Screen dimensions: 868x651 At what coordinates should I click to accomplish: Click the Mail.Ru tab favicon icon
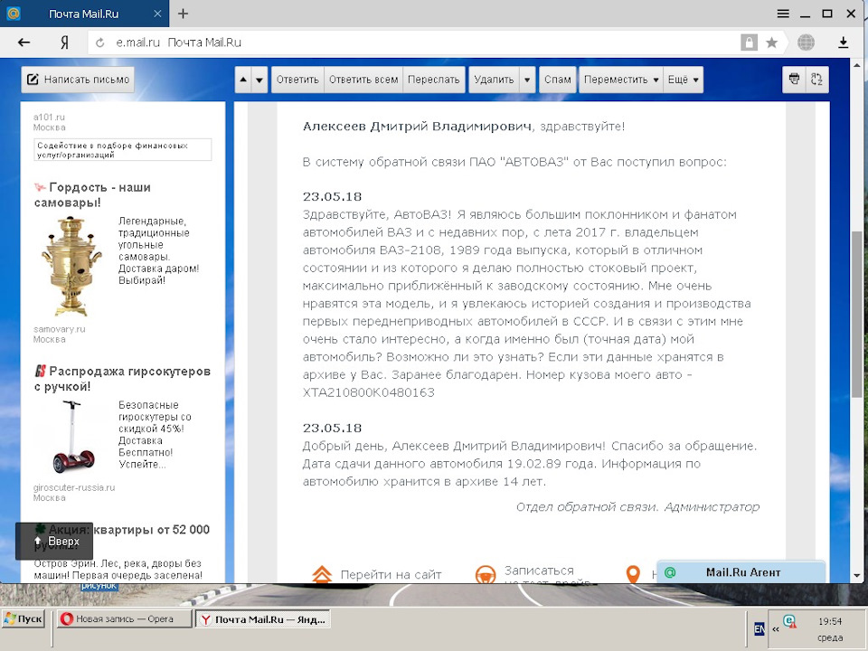pos(13,14)
